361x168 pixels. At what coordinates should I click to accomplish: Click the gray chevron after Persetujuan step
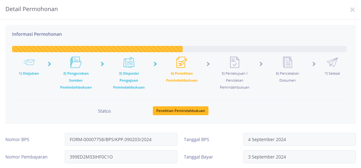pyautogui.click(x=261, y=64)
